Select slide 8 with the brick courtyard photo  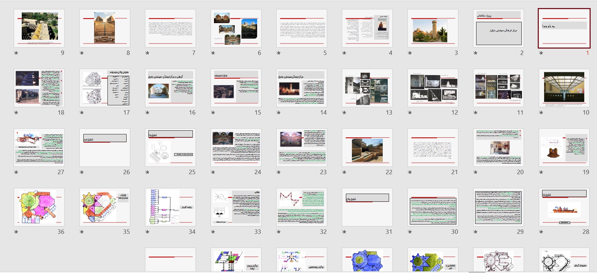[104, 28]
